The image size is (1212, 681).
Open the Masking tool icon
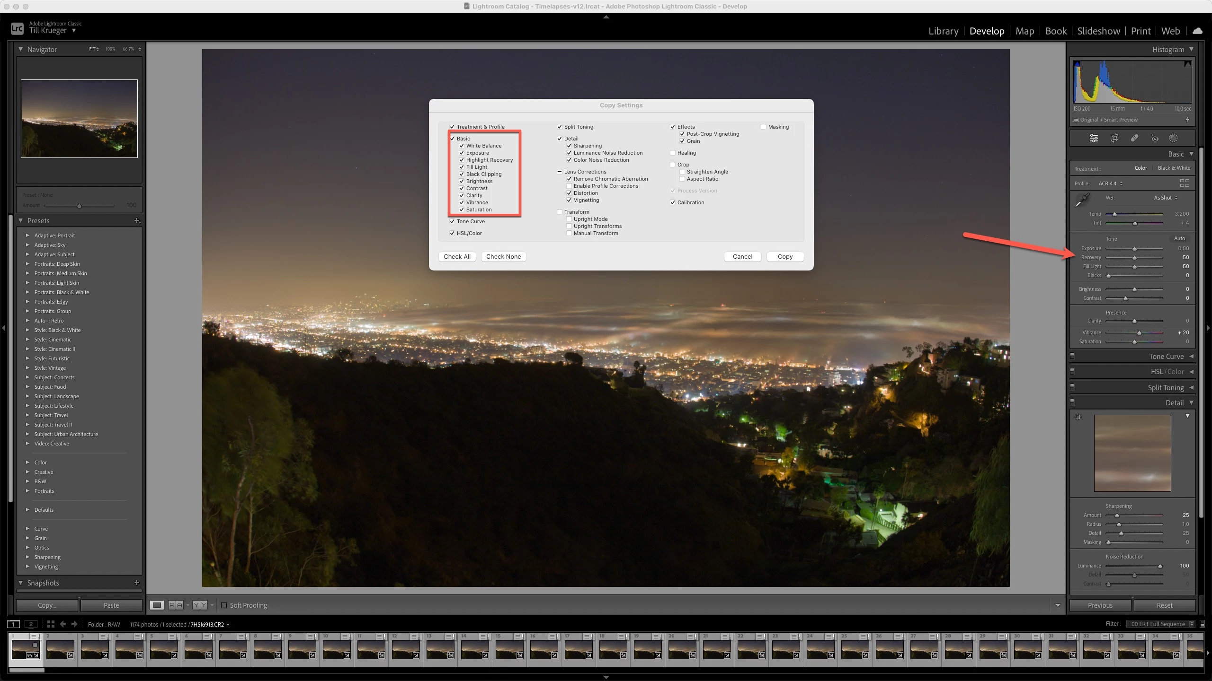[1173, 138]
